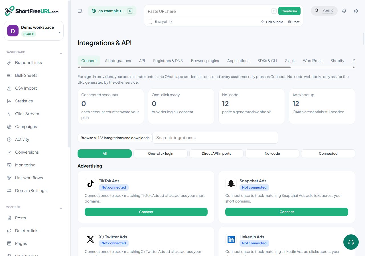Click the Monitoring screen icon

[9, 165]
